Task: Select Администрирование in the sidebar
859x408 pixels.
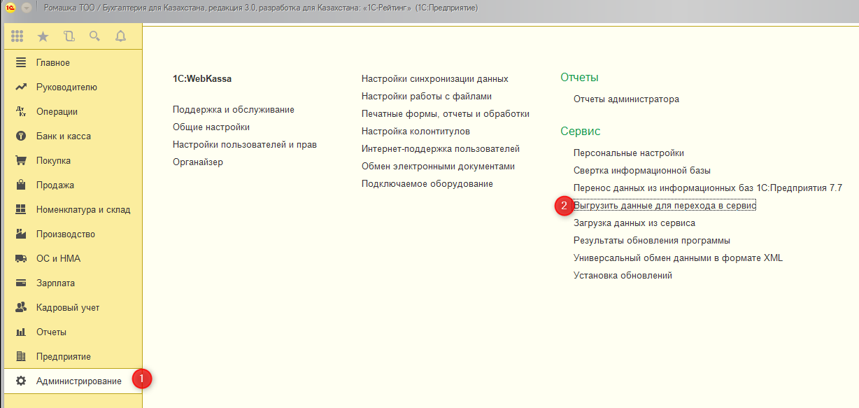Action: point(78,381)
